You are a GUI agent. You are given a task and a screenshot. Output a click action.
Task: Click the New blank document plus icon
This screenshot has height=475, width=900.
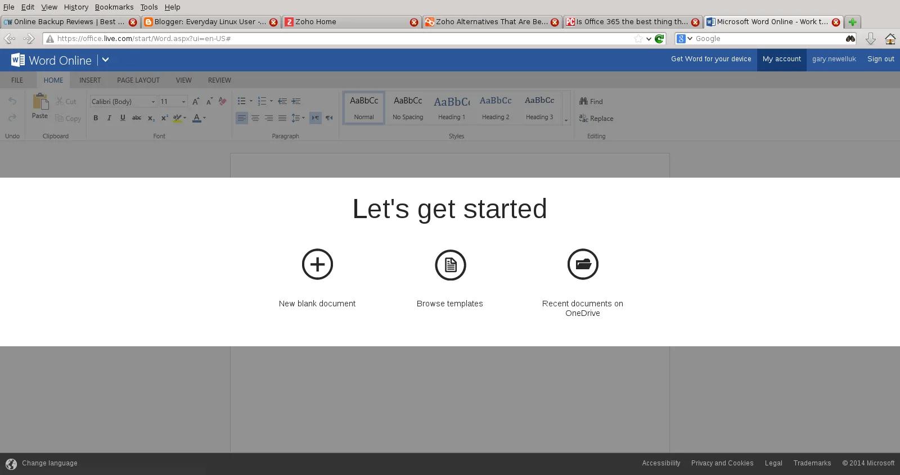point(317,264)
